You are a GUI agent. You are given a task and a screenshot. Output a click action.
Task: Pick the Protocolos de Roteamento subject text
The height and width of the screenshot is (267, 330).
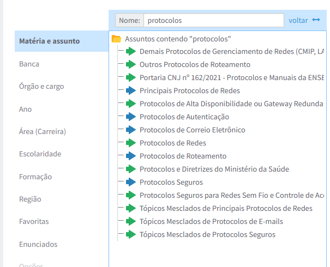183,156
